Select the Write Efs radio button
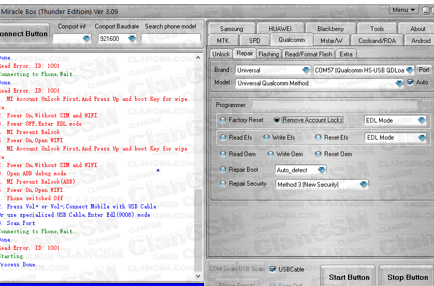Viewport: 434px width, 286px height. click(266, 138)
